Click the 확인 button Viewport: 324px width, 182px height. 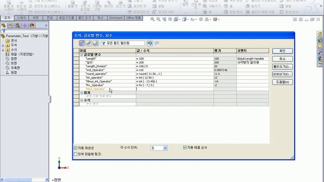click(x=282, y=51)
